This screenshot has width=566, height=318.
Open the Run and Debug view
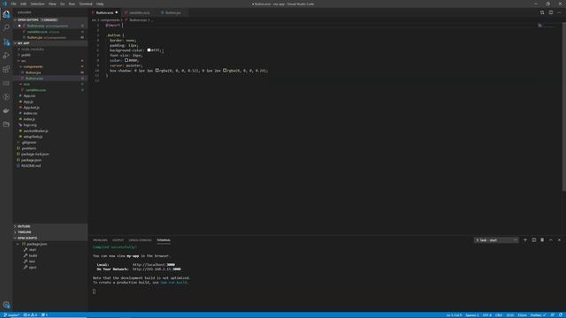click(6, 56)
